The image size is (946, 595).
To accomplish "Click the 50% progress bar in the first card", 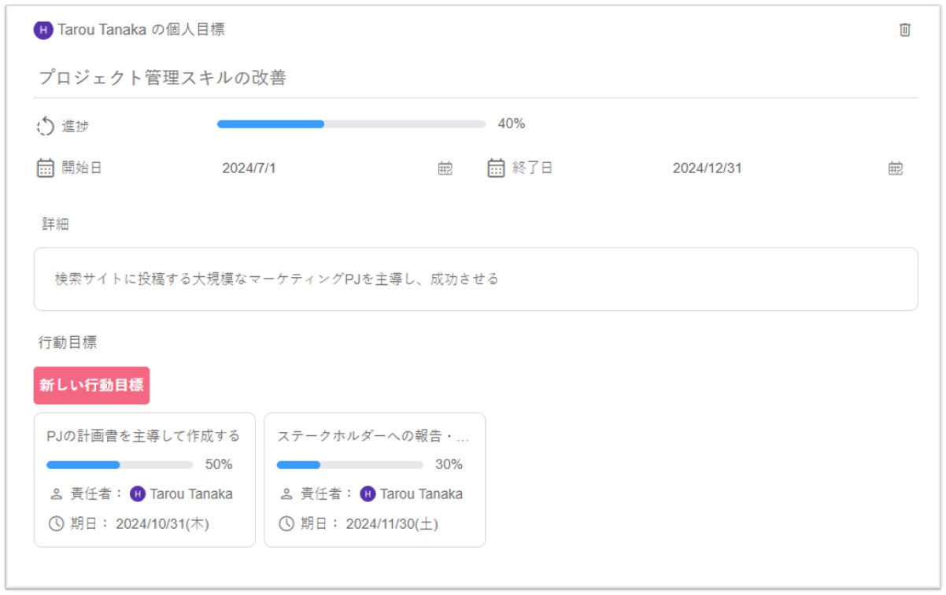I will (x=120, y=465).
